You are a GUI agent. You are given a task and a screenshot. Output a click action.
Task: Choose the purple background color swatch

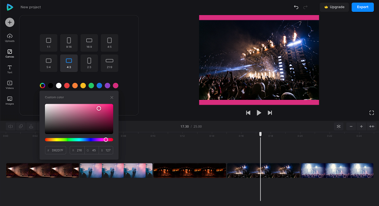[x=108, y=86]
